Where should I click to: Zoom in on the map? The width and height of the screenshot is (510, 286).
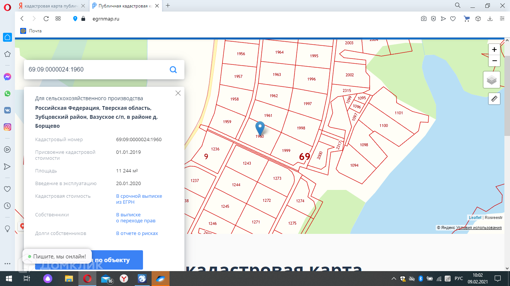click(494, 50)
